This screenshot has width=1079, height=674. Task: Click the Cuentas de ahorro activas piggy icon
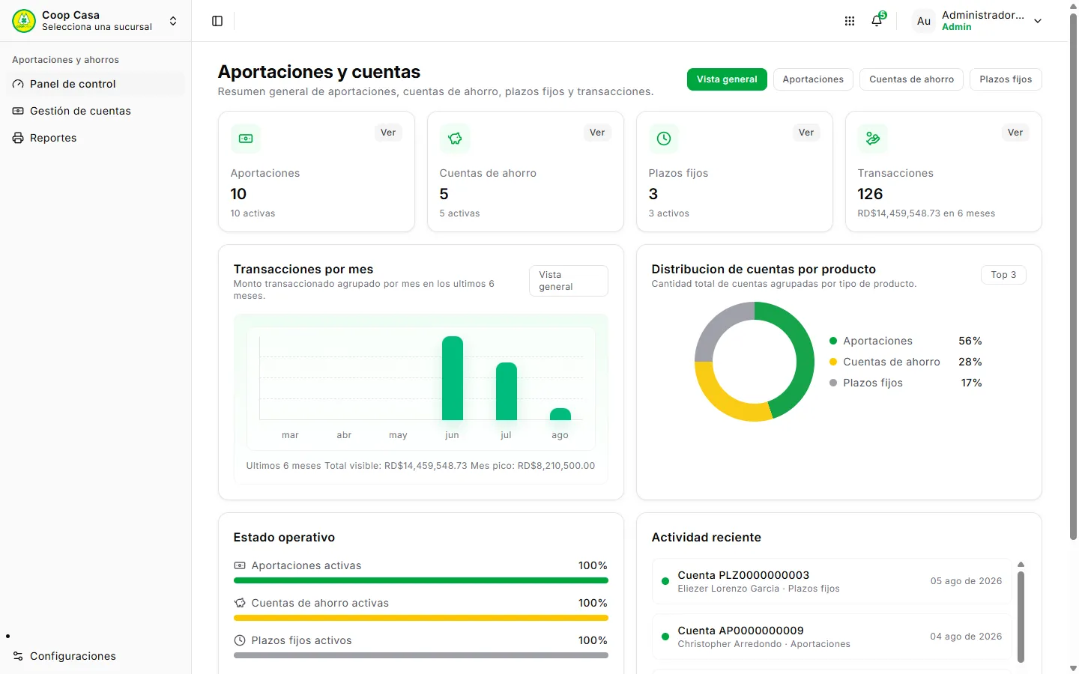[x=240, y=603]
